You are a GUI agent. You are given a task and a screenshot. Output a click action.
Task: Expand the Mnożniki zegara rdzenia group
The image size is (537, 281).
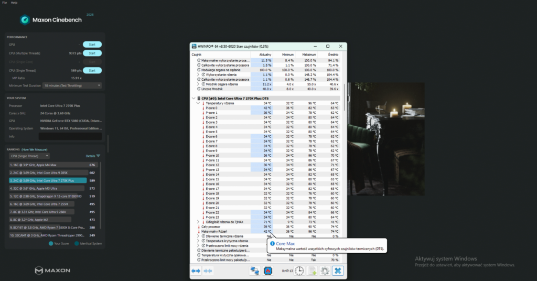click(198, 84)
